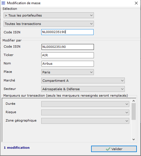Click the Marqueurs sur transaction heading
141x156 pixels.
pos(66,96)
